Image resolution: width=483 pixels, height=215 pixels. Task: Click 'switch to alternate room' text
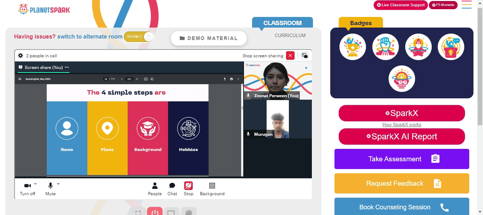90,37
